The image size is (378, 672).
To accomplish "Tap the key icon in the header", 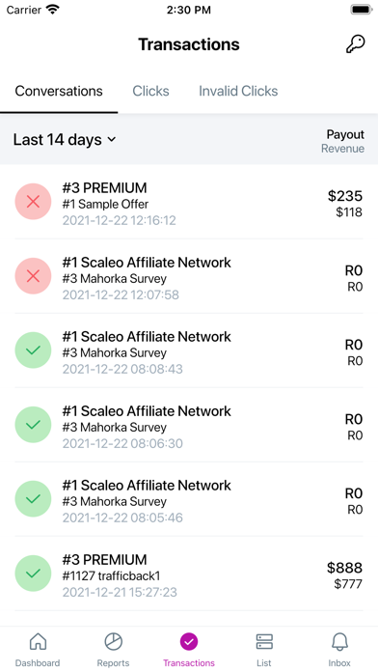I will pos(355,44).
